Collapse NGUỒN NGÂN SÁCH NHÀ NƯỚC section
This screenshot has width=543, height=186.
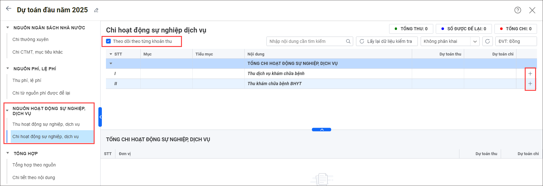click(8, 28)
